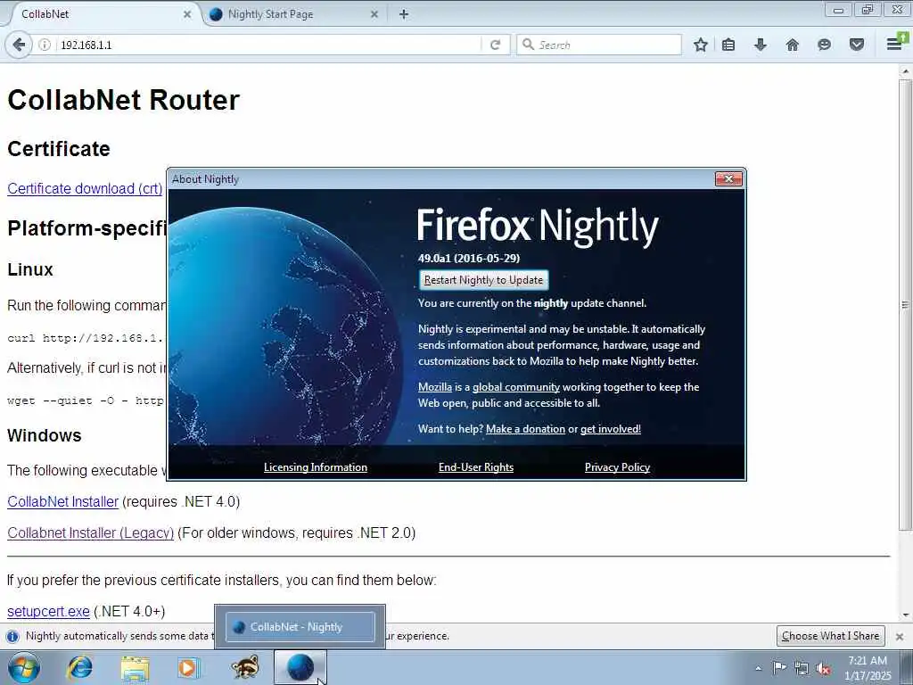Open the Action Center flag icon
This screenshot has width=913, height=685.
[x=779, y=667]
